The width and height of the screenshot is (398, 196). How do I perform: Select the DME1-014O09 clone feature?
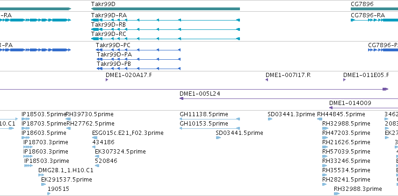363,108
